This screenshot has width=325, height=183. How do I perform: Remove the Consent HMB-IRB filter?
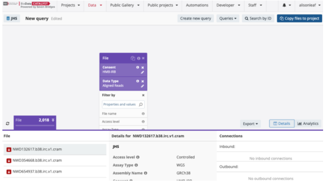tap(143, 67)
